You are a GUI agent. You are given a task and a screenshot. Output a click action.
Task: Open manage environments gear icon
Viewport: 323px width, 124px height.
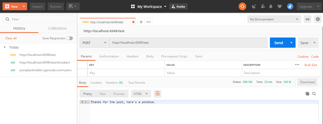tap(318, 19)
